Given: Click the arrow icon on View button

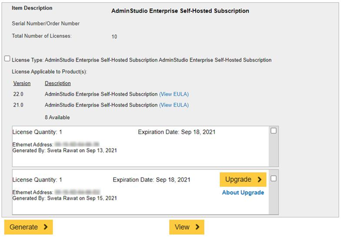Looking at the screenshot, I should (197, 227).
